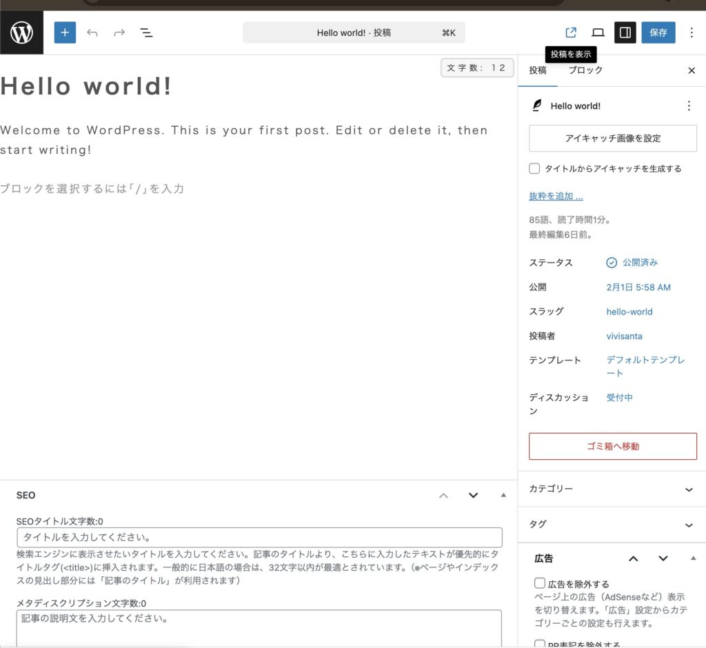Switch to the ブロック tab
This screenshot has width=706, height=648.
585,70
